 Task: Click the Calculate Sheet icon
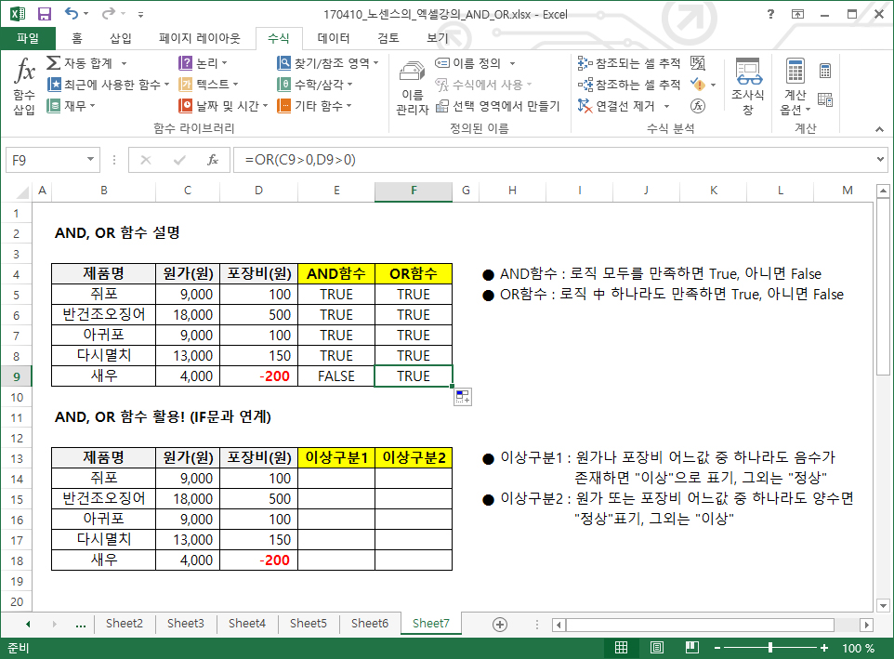point(825,99)
